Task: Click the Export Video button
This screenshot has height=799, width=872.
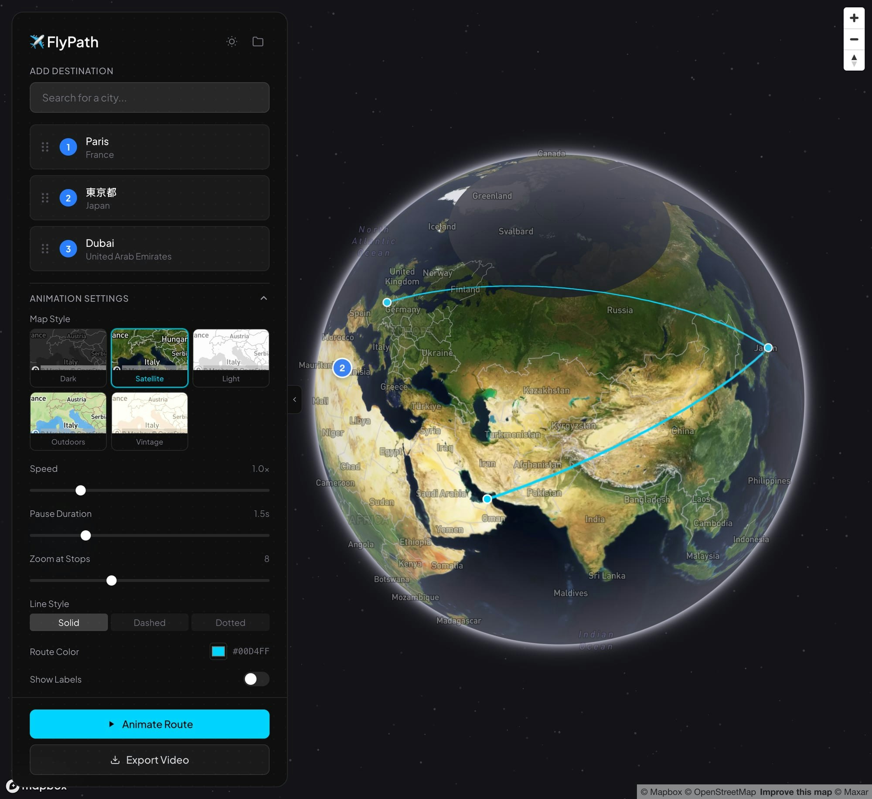Action: (x=150, y=760)
